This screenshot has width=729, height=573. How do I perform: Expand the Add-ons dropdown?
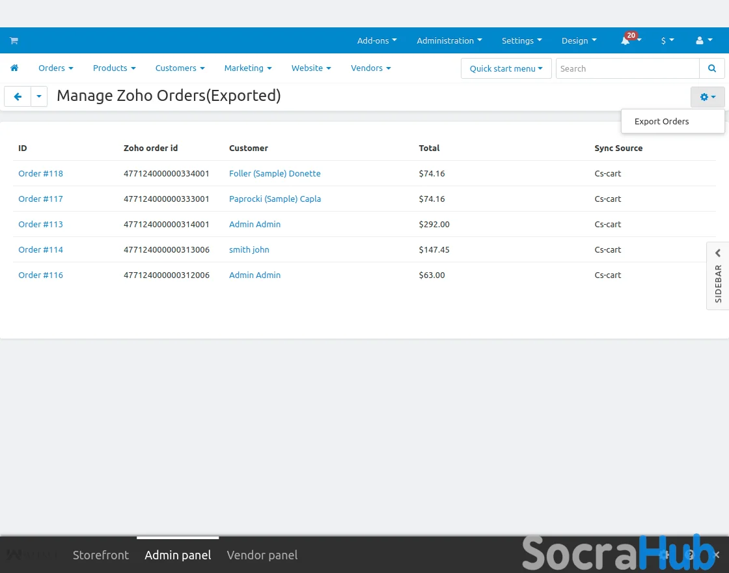(x=376, y=40)
